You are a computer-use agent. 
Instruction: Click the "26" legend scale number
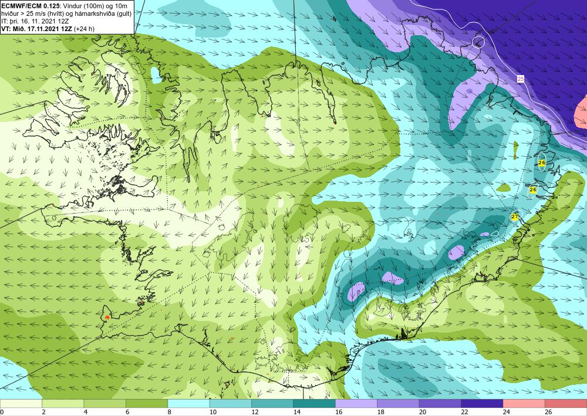pyautogui.click(x=548, y=412)
